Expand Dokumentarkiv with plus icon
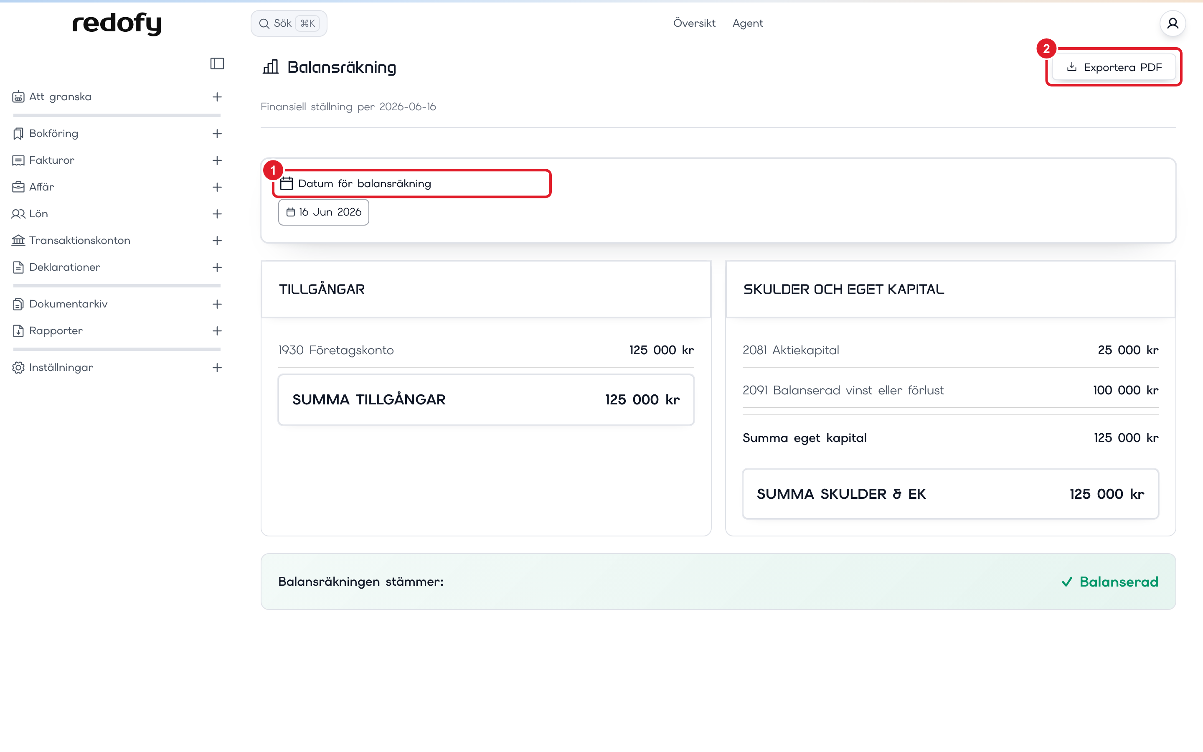Screen dimensions: 1203x752 coord(217,305)
